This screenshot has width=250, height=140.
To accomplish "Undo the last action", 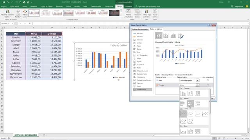I will [x=7, y=2].
